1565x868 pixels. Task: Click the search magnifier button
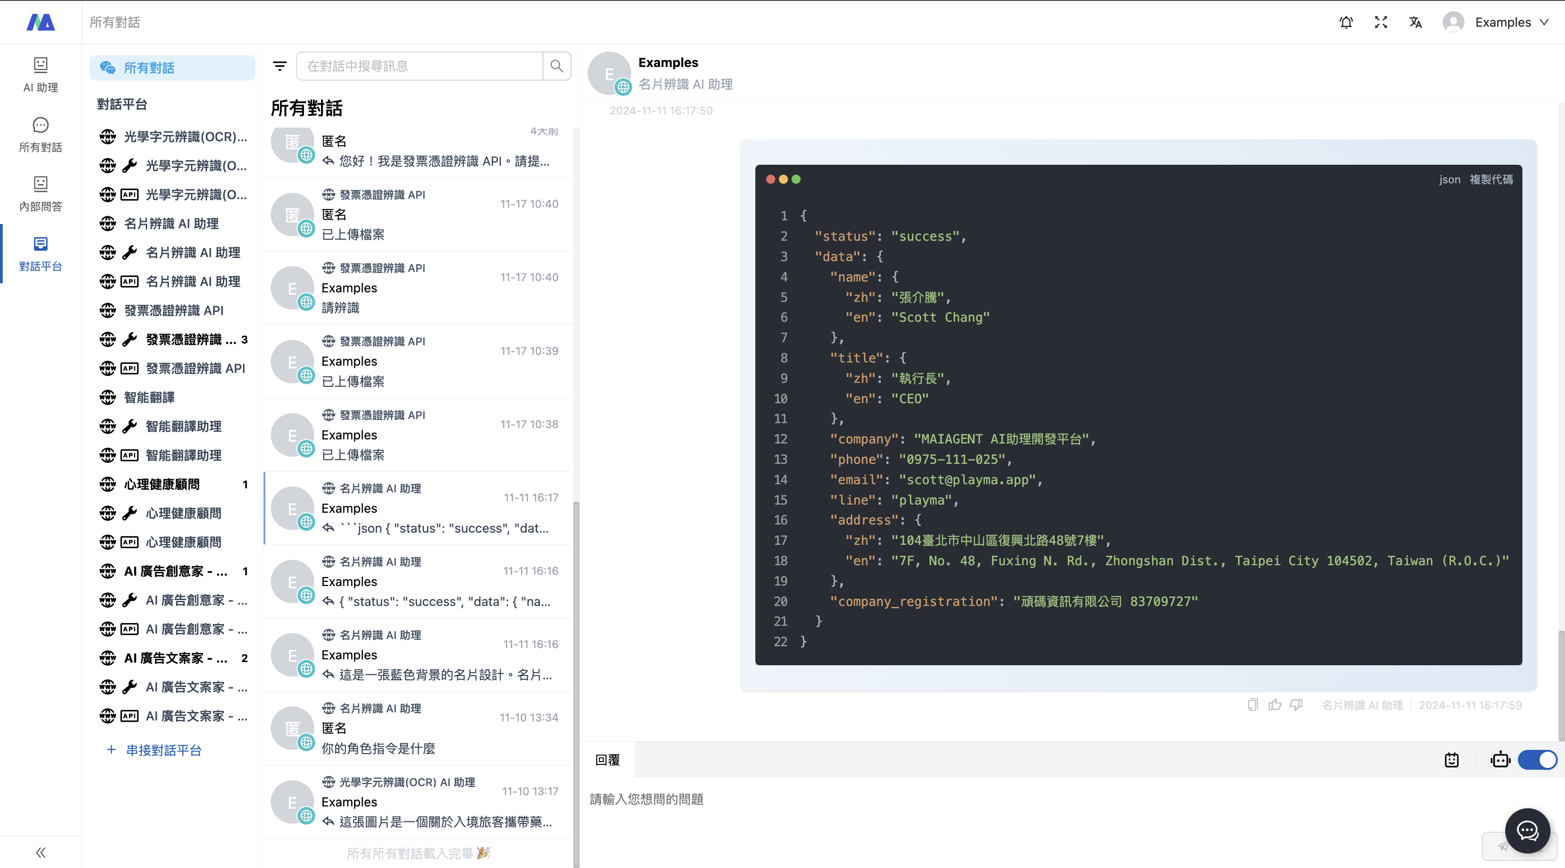(x=557, y=66)
